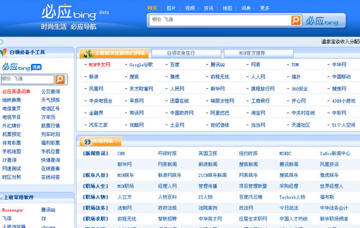Open the 必应英语词典 tool link

click(x=16, y=91)
